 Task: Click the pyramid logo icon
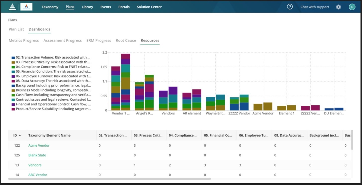(x=12, y=6)
